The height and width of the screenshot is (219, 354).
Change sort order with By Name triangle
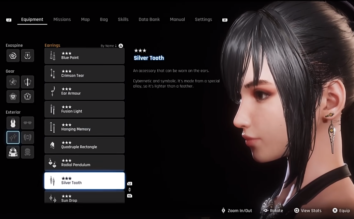point(121,46)
